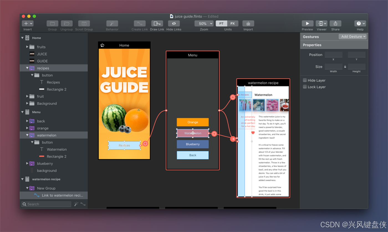The height and width of the screenshot is (232, 388).
Task: Click the link handle beside Watermelon button
Action: coord(214,134)
